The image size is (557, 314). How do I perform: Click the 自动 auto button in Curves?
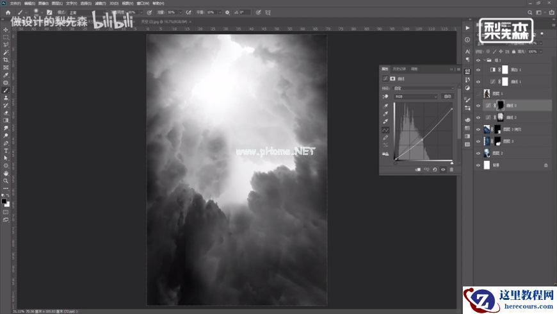[448, 96]
